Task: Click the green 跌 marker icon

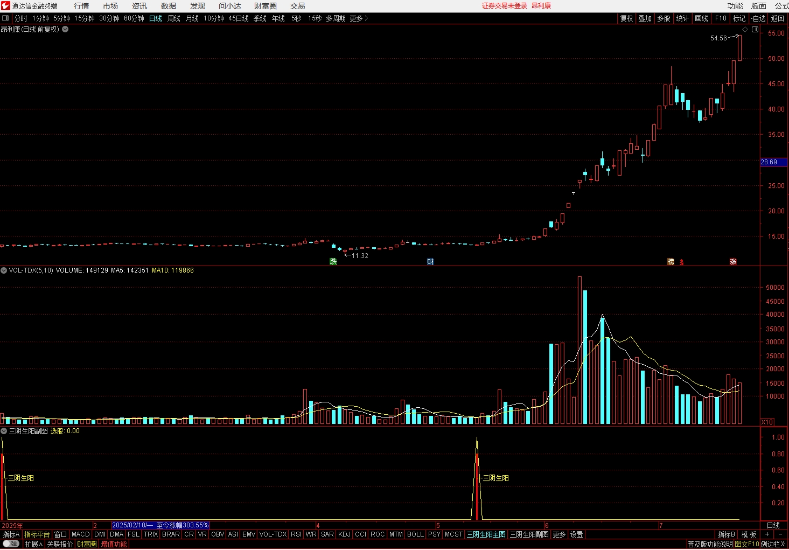Action: coord(333,262)
